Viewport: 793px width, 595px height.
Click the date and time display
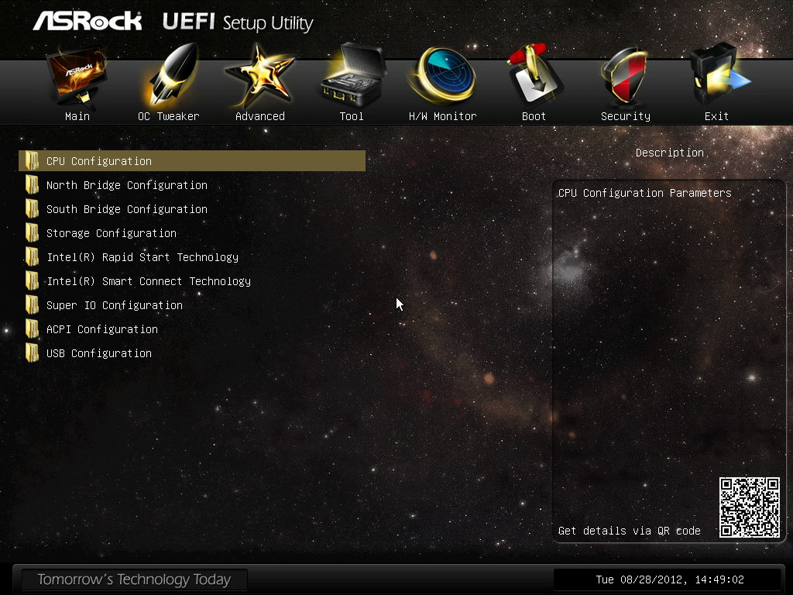(x=670, y=580)
